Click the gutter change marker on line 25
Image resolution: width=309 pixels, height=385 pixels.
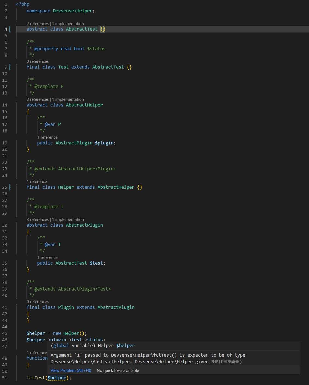(x=10, y=187)
